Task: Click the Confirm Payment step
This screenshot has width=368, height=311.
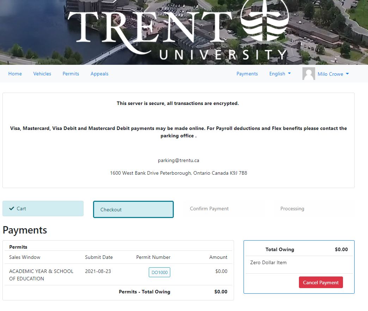Action: click(x=209, y=209)
